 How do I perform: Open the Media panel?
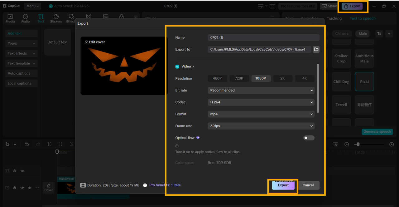[10, 18]
